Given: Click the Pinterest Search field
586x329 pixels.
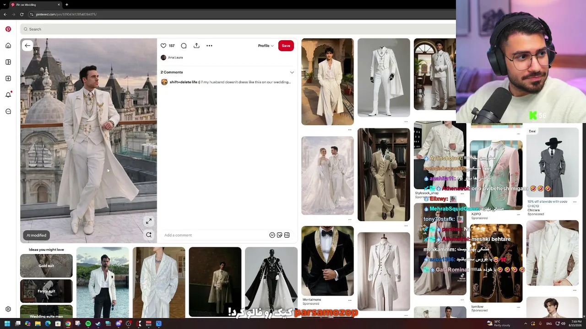Looking at the screenshot, I should click(x=238, y=29).
